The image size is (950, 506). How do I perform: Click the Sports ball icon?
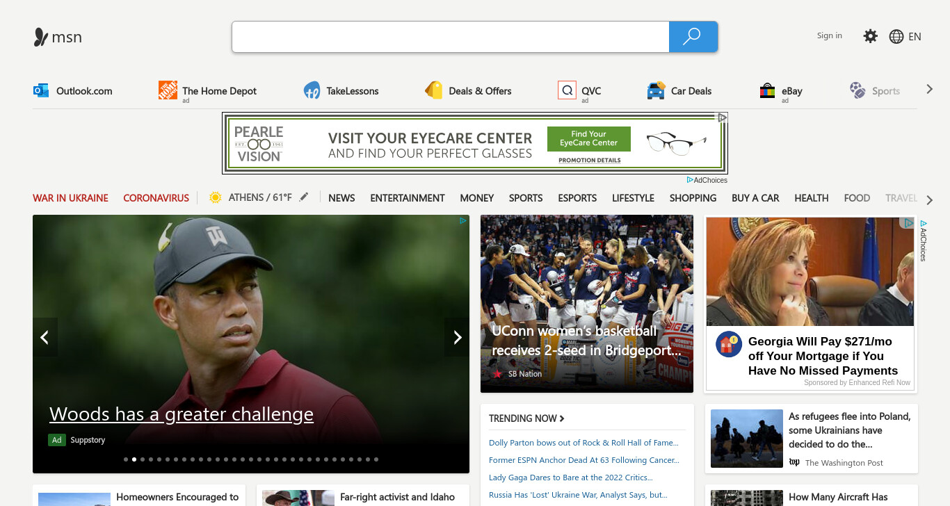(x=858, y=90)
